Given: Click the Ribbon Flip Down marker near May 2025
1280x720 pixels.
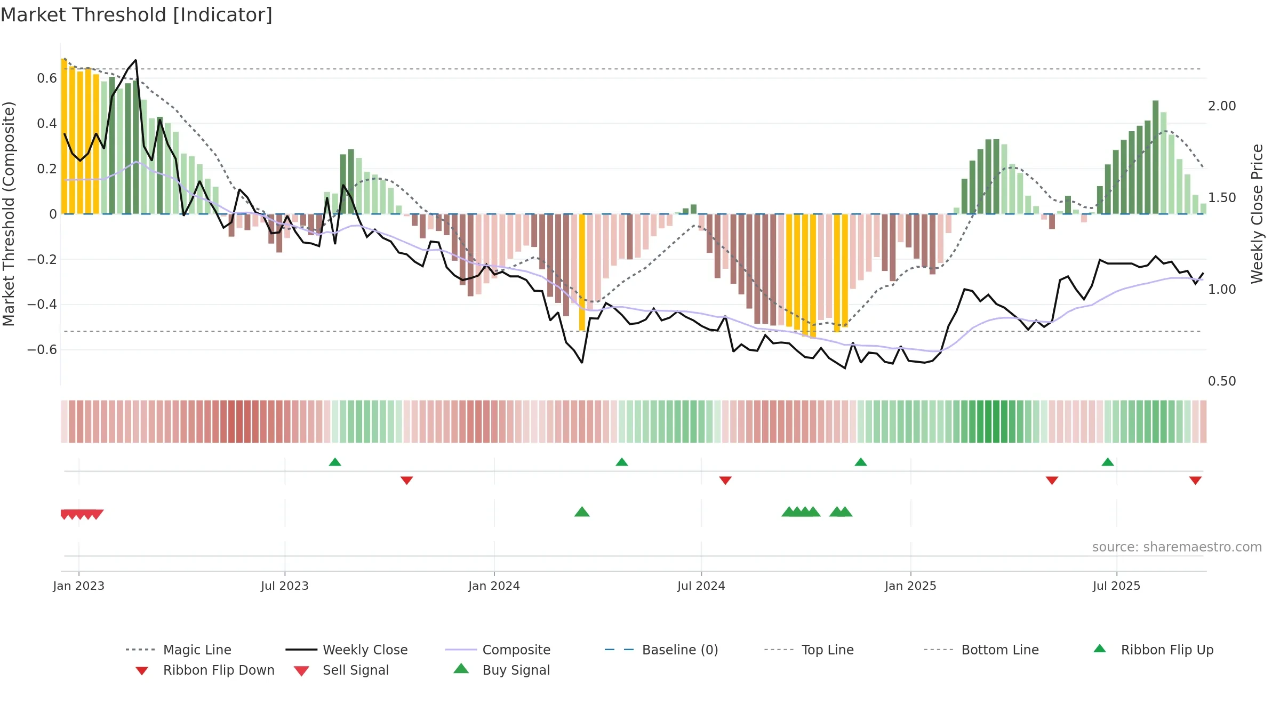Looking at the screenshot, I should (1052, 481).
